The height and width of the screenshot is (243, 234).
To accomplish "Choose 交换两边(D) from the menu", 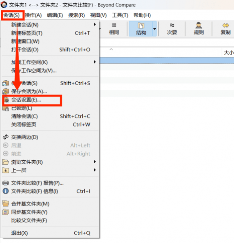I will point(50,137).
